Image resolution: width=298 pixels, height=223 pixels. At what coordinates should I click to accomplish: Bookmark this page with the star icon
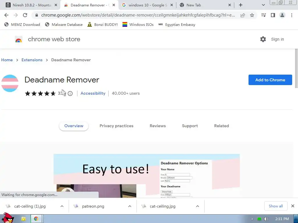(x=252, y=15)
